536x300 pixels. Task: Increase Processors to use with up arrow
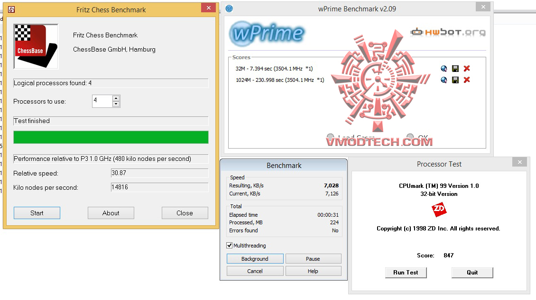116,98
